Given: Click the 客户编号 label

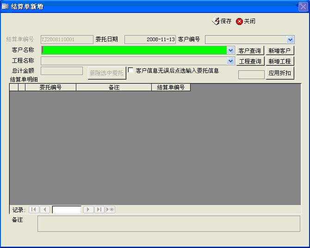Looking at the screenshot, I should point(189,39).
